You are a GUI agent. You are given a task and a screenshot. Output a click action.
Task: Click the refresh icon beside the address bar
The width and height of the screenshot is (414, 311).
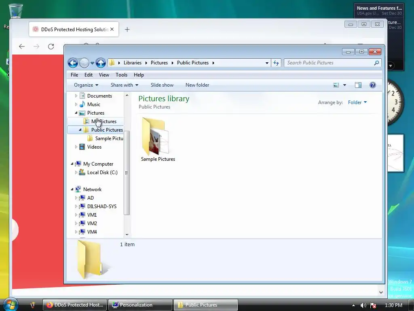pos(276,63)
